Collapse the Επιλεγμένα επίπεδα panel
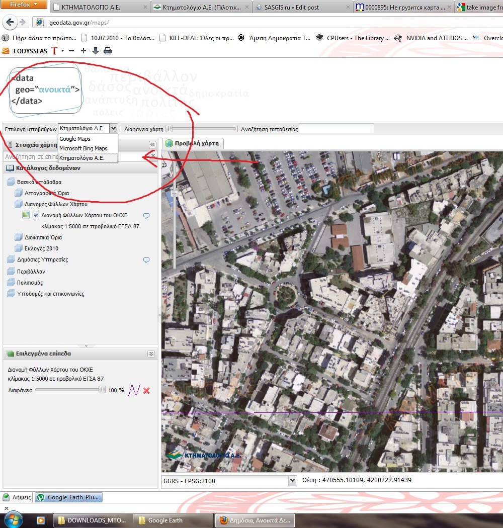Image resolution: width=503 pixels, height=528 pixels. [151, 354]
